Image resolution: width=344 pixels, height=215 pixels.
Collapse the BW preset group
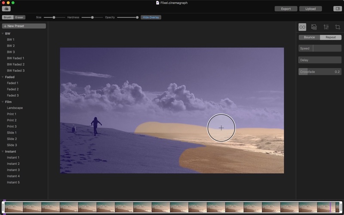click(3, 34)
